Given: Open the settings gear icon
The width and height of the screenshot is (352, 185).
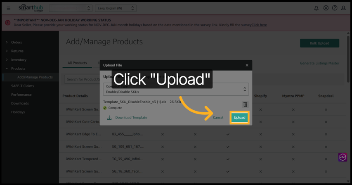Looking at the screenshot, I should click(x=326, y=8).
